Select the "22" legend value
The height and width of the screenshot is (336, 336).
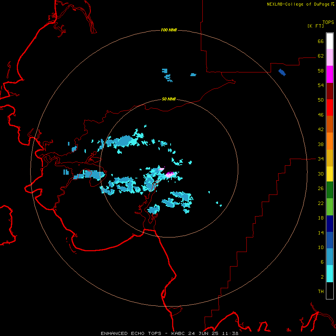click(x=321, y=203)
